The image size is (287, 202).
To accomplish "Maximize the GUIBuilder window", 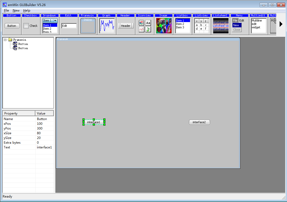I will tap(272, 5).
